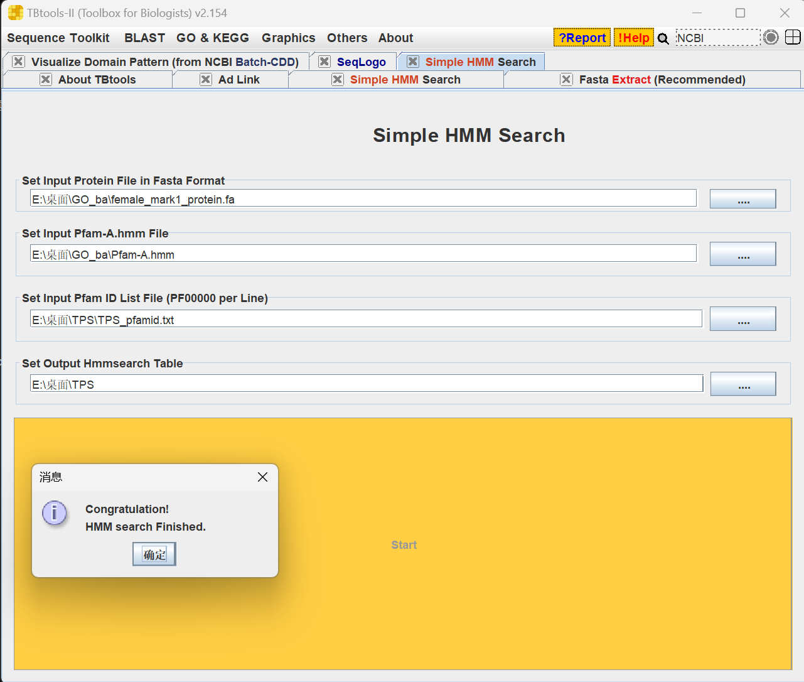Close the message dialog with X
Viewport: 804px width, 682px height.
point(263,477)
